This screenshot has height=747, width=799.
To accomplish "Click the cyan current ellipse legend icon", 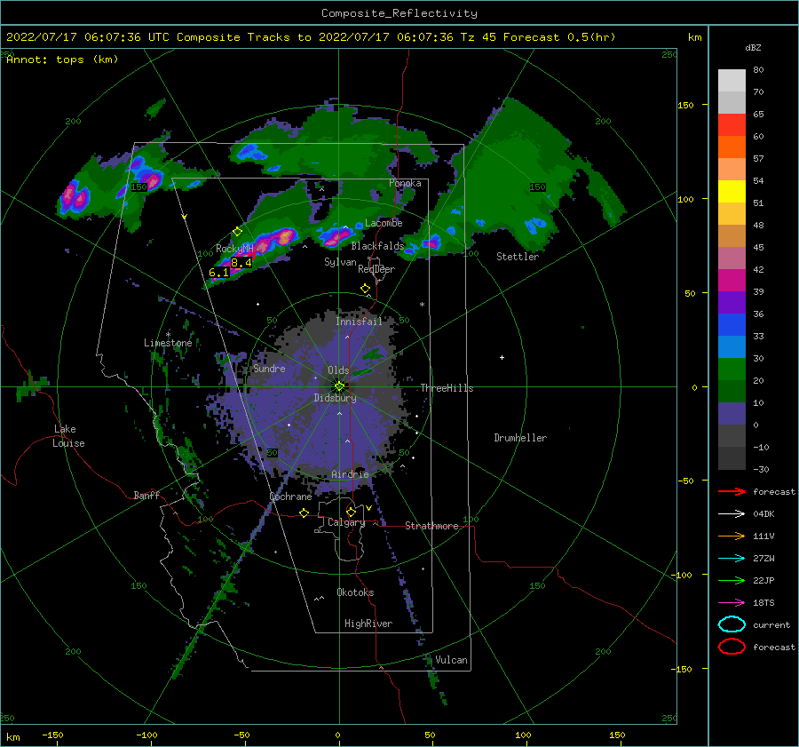I will point(732,624).
